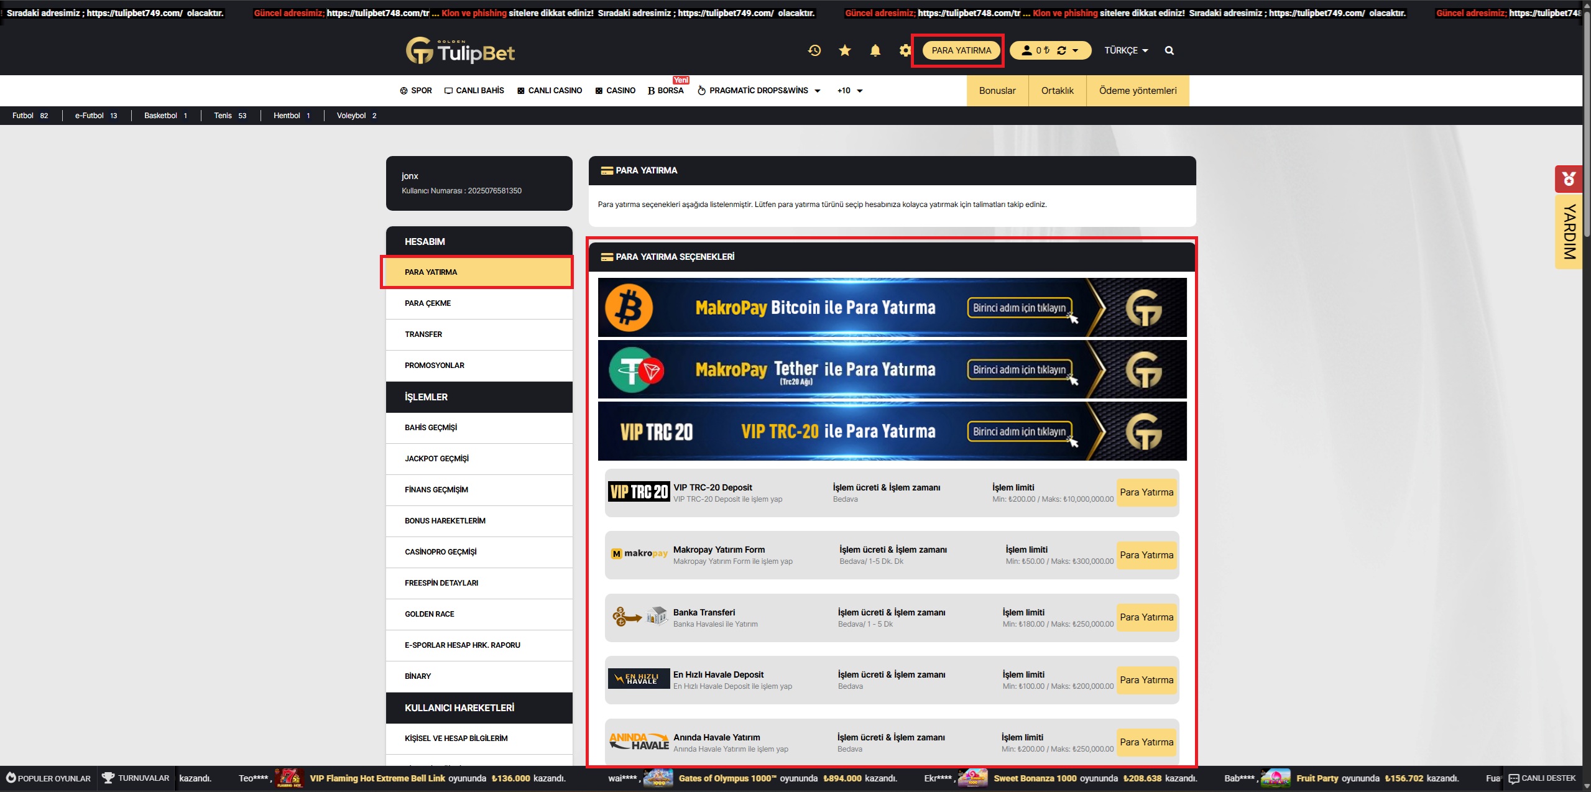Open the CANLI CASINO menu item

pyautogui.click(x=550, y=91)
